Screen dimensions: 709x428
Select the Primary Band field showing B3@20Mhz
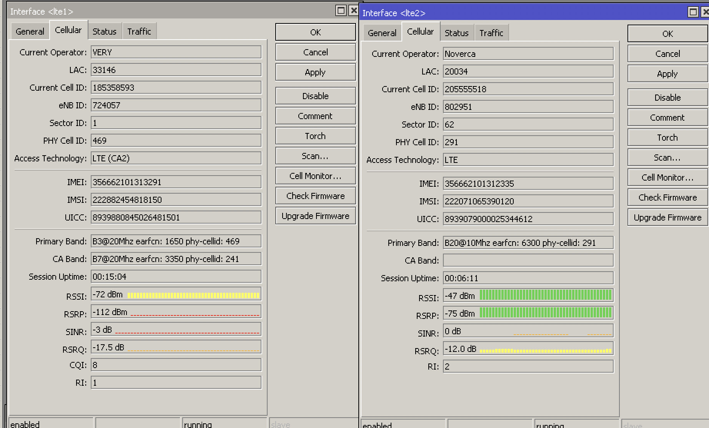coord(175,241)
